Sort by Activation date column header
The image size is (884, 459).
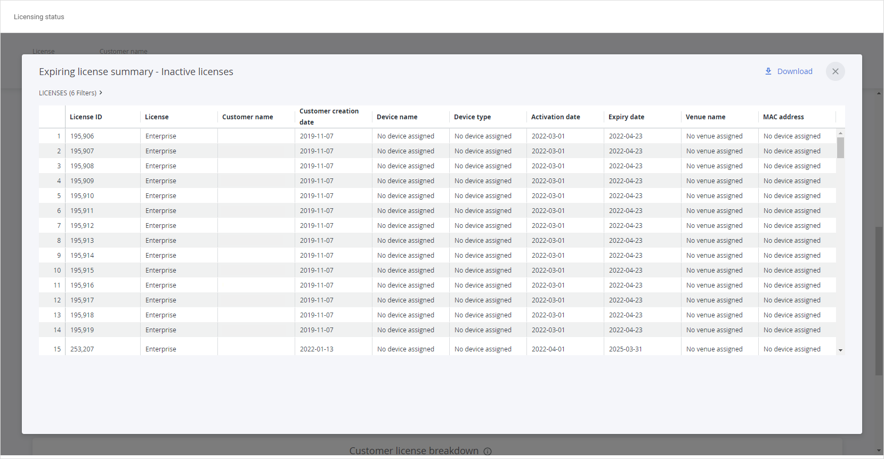[555, 117]
